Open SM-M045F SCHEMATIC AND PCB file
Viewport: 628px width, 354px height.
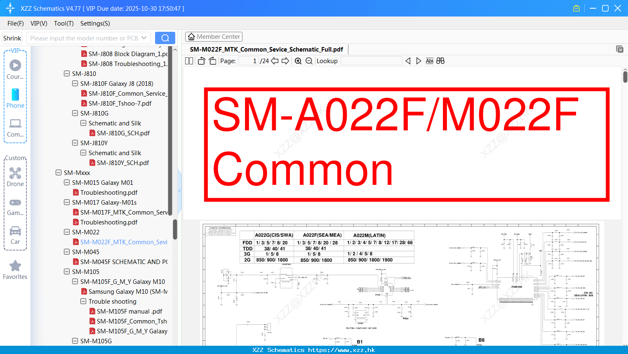[124, 262]
